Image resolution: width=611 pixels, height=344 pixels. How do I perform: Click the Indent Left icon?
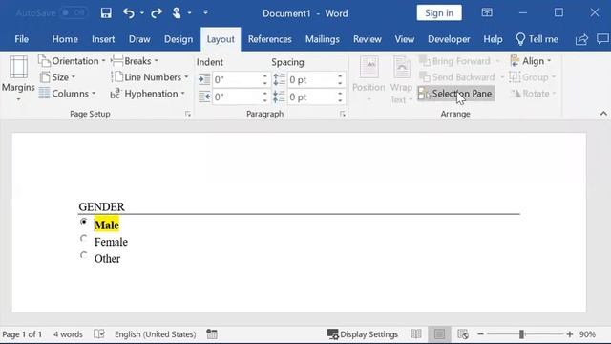point(204,79)
